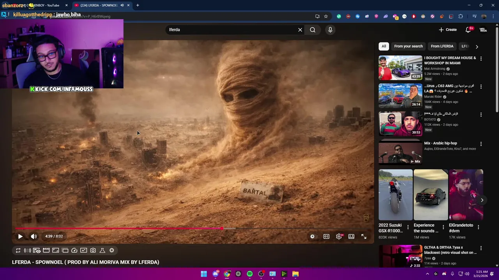Toggle cinema mode icon under the player

55,250
